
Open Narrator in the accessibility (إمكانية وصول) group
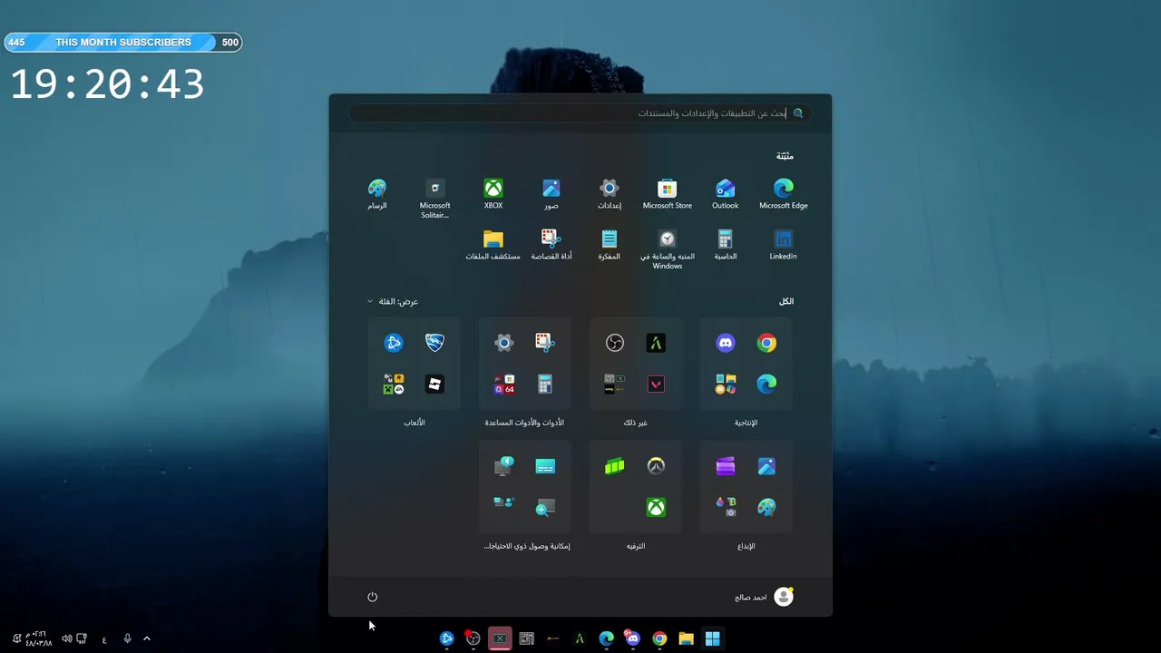click(504, 466)
